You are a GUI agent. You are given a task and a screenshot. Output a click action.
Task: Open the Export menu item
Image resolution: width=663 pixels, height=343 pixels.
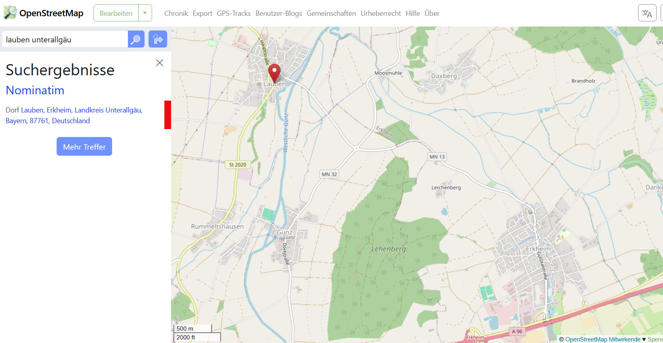[x=202, y=13]
